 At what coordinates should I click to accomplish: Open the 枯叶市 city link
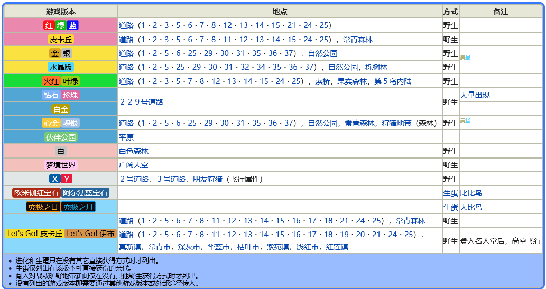248,247
